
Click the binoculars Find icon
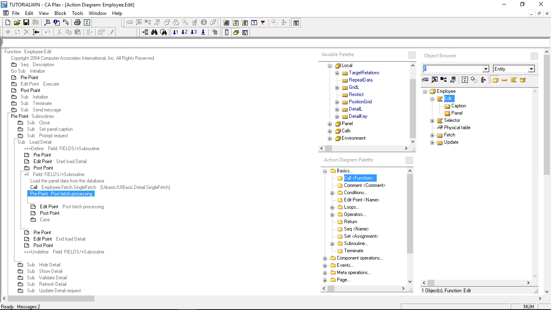click(x=154, y=32)
